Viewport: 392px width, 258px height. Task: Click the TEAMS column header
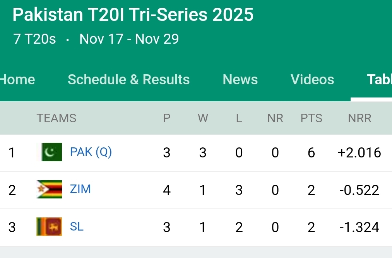pyautogui.click(x=56, y=118)
